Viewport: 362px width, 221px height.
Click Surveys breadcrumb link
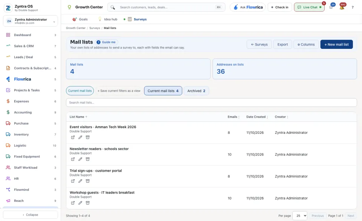click(x=95, y=28)
